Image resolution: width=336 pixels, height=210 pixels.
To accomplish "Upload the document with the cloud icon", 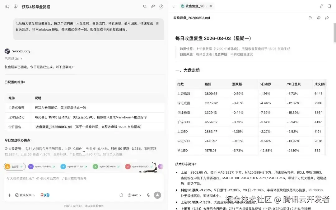I will 319,18.
